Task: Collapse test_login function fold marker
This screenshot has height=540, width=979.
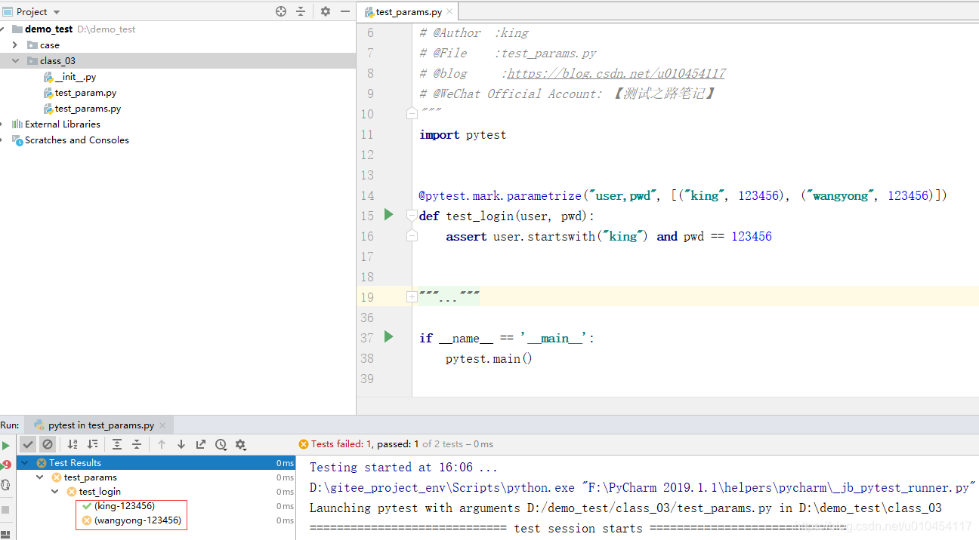Action: tap(412, 216)
